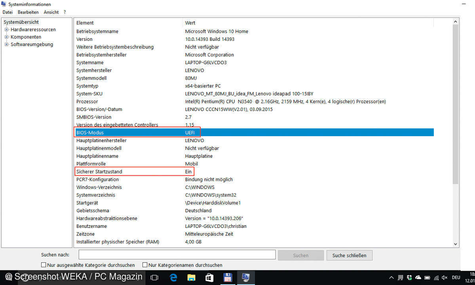Click the Element column header

(x=128, y=23)
